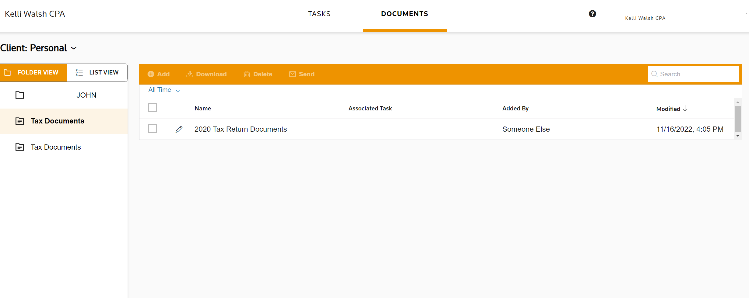
Task: Click the pencil edit icon for 2020 Tax Return Documents
Action: click(179, 129)
